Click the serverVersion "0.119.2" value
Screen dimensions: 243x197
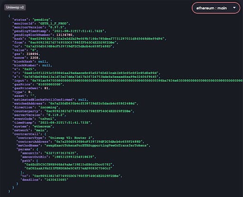click(56, 115)
